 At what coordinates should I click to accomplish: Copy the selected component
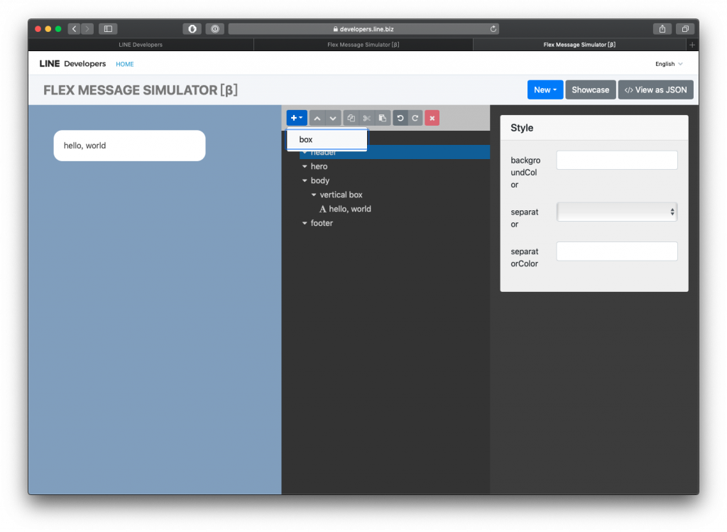[x=351, y=118]
